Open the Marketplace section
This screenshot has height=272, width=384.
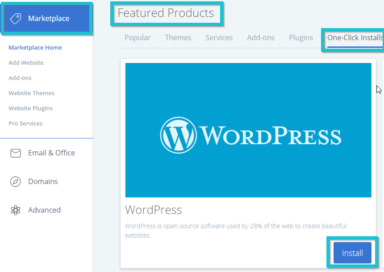(x=46, y=18)
